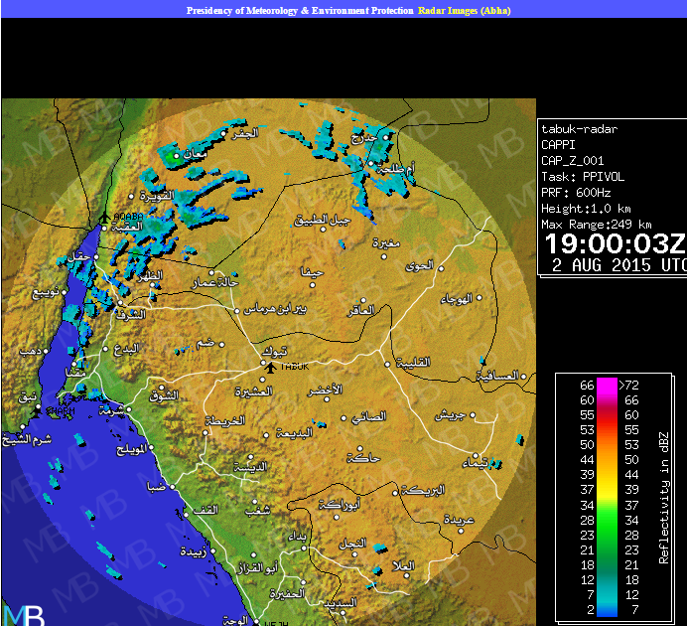
Task: Click the 'أبو القزاز' map label
Action: tap(258, 568)
